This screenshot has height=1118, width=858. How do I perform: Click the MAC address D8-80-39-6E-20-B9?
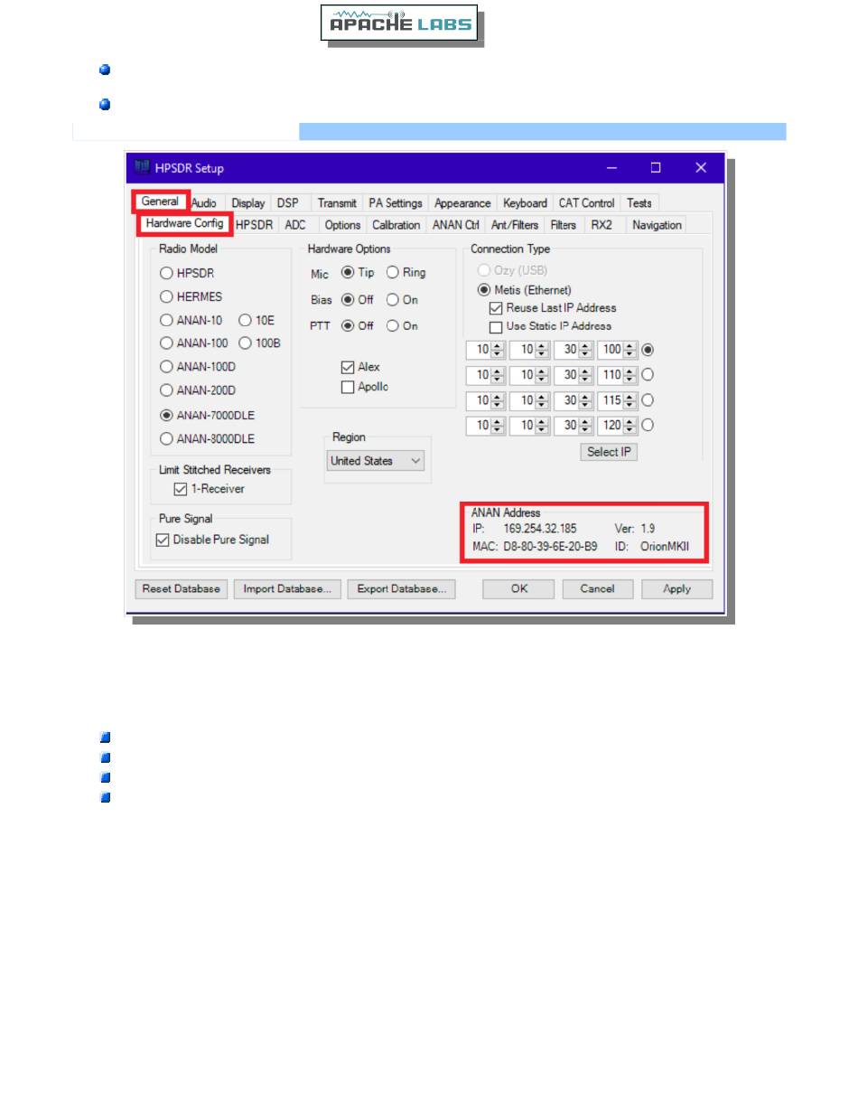[x=550, y=547]
